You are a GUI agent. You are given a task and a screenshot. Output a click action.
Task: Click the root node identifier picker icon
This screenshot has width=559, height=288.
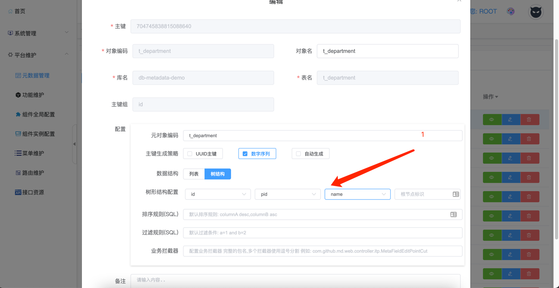click(x=455, y=194)
